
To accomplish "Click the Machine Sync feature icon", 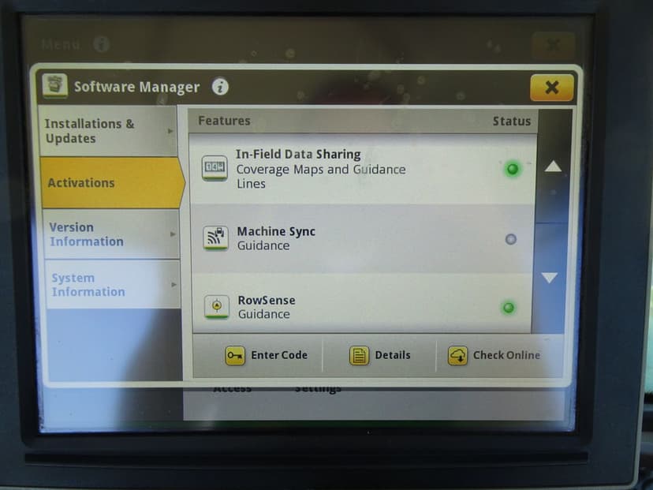I will [x=216, y=238].
